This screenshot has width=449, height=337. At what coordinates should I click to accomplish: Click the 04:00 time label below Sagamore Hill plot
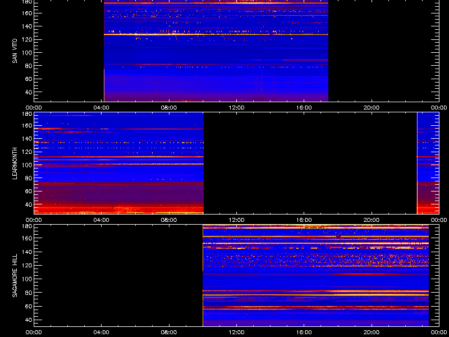click(x=102, y=333)
